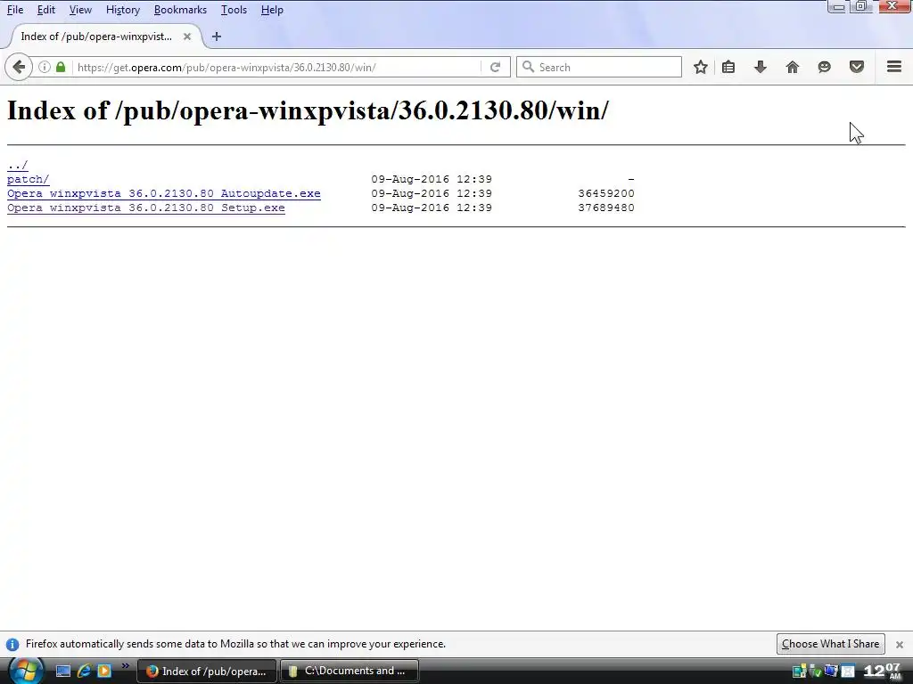Image resolution: width=913 pixels, height=684 pixels.
Task: Save page to Pocket
Action: [x=857, y=67]
